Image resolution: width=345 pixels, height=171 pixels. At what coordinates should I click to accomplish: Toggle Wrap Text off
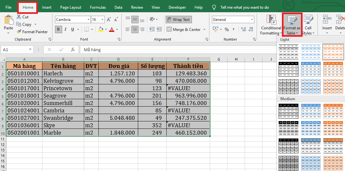179,20
